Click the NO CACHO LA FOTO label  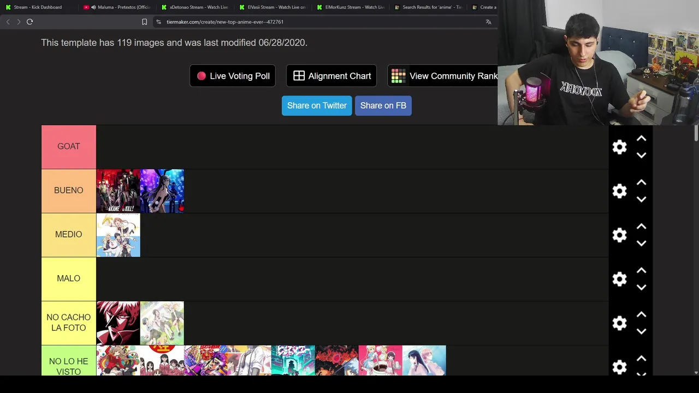coord(69,323)
